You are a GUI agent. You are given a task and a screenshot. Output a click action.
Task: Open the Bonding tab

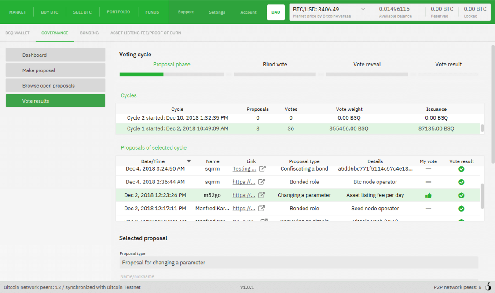(x=89, y=33)
